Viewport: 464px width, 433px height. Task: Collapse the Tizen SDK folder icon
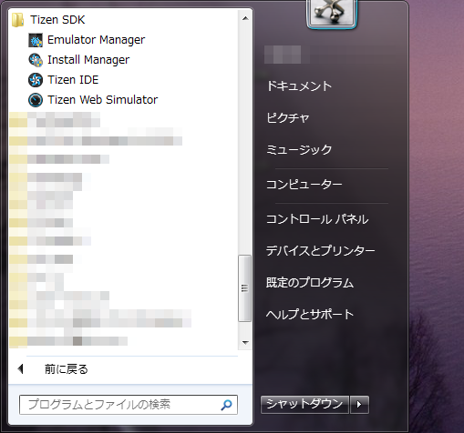(17, 20)
